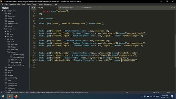Toggle the side bar panel switcher icon

(2, 92)
